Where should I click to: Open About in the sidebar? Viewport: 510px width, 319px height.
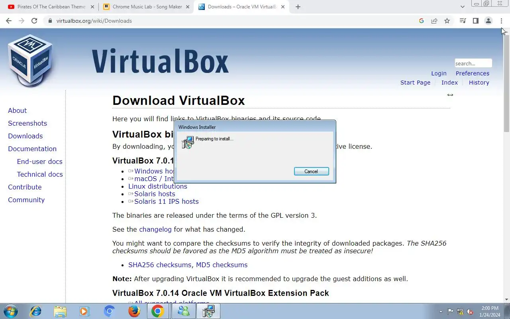pos(17,110)
